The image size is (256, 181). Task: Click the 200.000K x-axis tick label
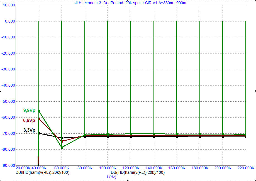click(223, 168)
